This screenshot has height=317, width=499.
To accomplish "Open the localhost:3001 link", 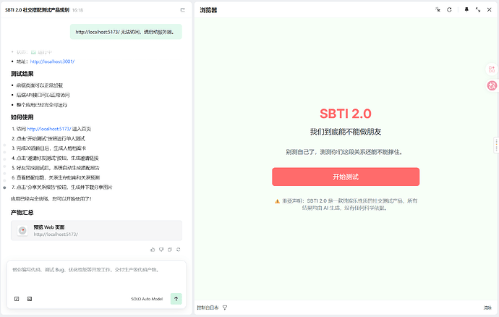I will [52, 62].
